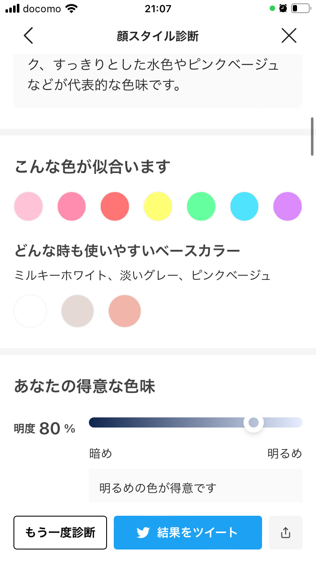Select the yellow color swatch
The height and width of the screenshot is (563, 316).
click(158, 206)
